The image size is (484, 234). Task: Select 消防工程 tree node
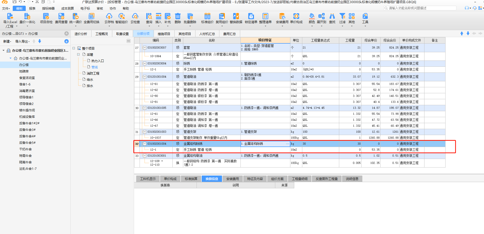[93, 73]
